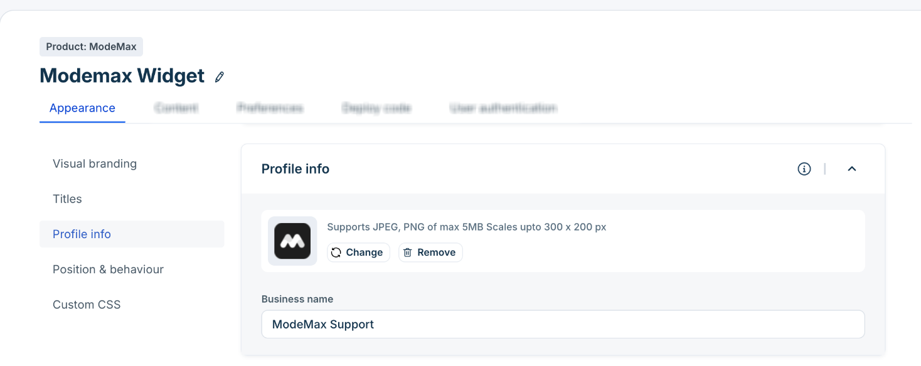The image size is (921, 366).
Task: Click the pencil icon beside Modemax Widget
Action: point(219,77)
